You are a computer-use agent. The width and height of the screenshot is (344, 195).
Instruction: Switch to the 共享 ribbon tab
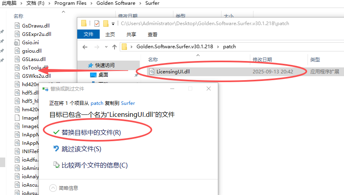[131, 35]
